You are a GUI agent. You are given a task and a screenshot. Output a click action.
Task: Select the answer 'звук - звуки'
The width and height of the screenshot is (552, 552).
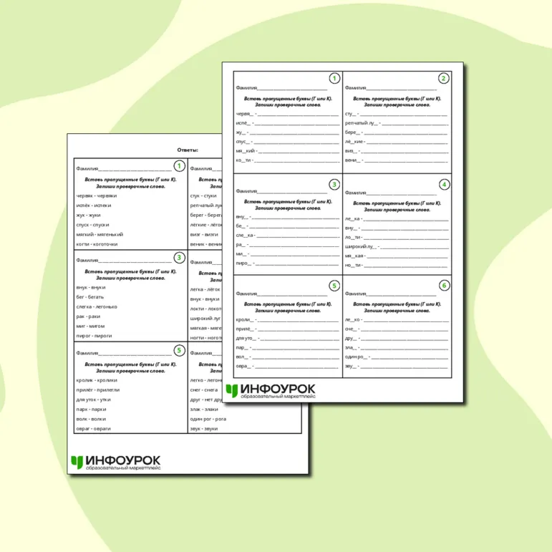pos(204,429)
